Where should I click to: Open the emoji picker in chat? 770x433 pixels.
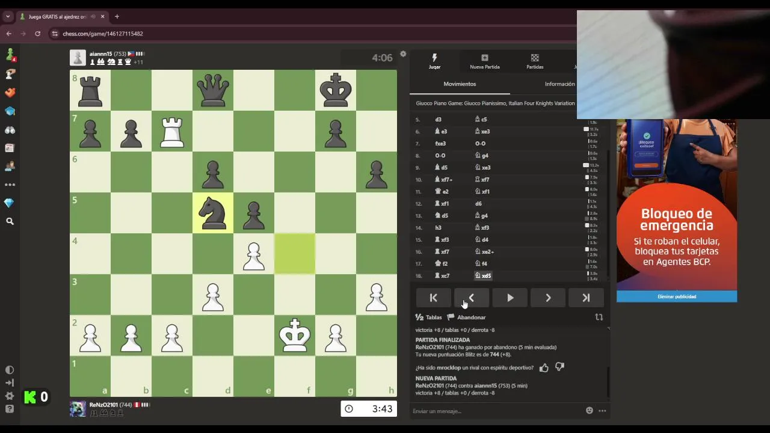[x=590, y=411]
